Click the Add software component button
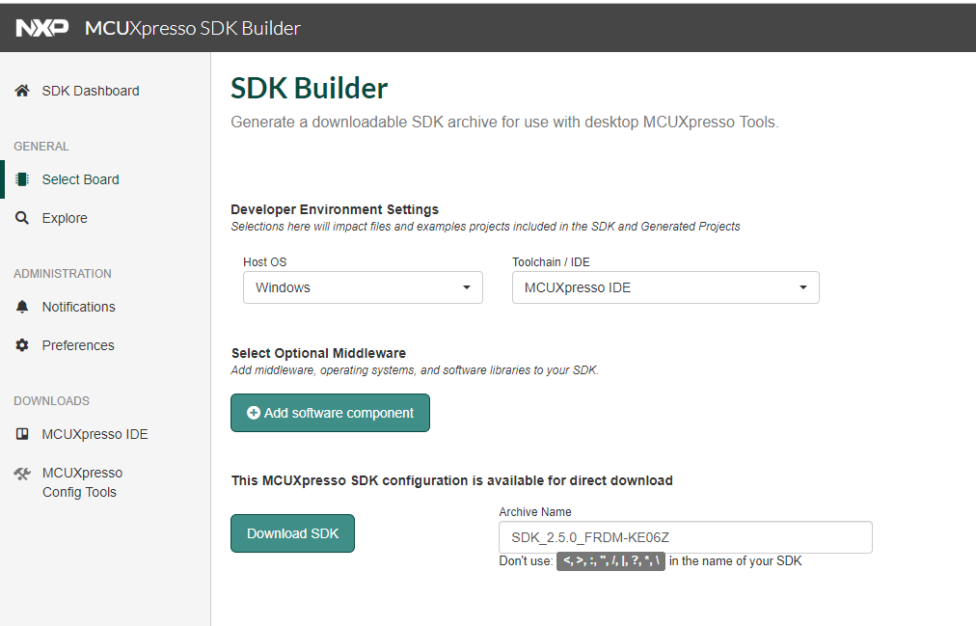976x626 pixels. click(x=330, y=412)
